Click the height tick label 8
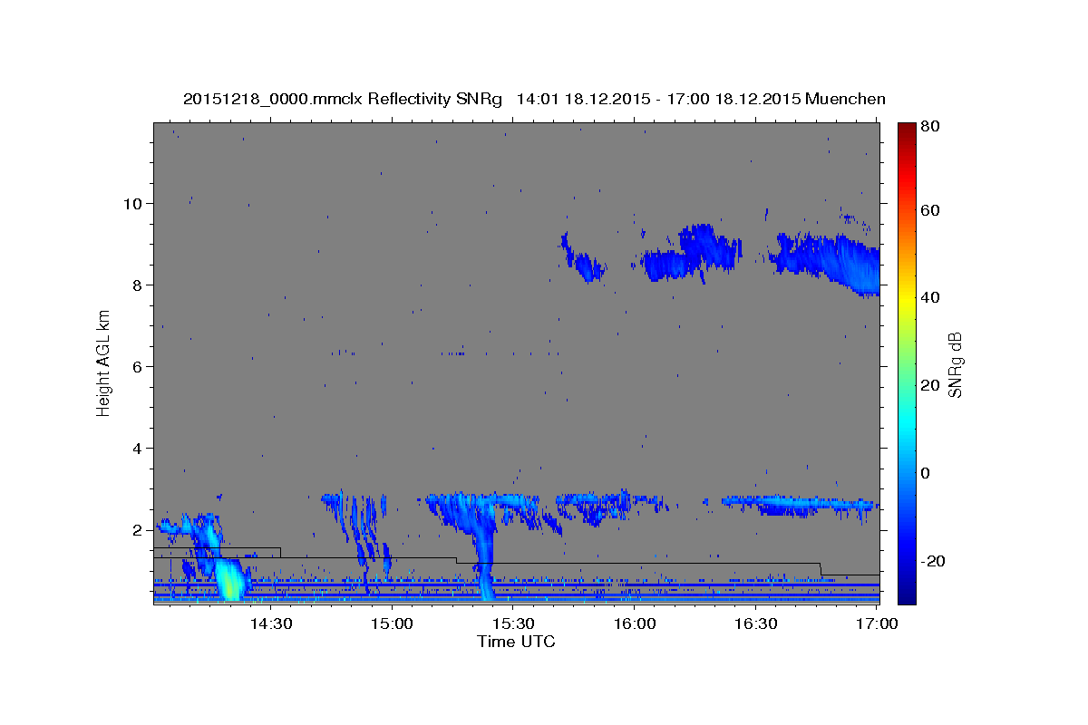 click(x=135, y=285)
